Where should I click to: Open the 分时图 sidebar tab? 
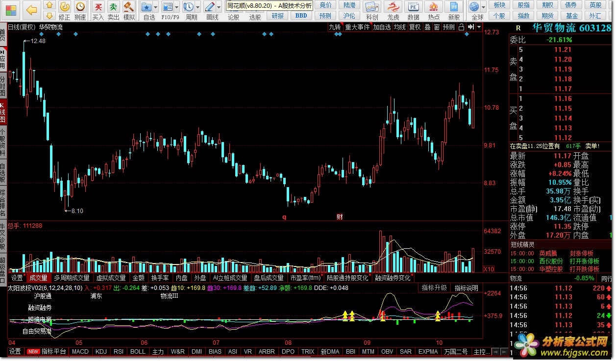point(3,86)
